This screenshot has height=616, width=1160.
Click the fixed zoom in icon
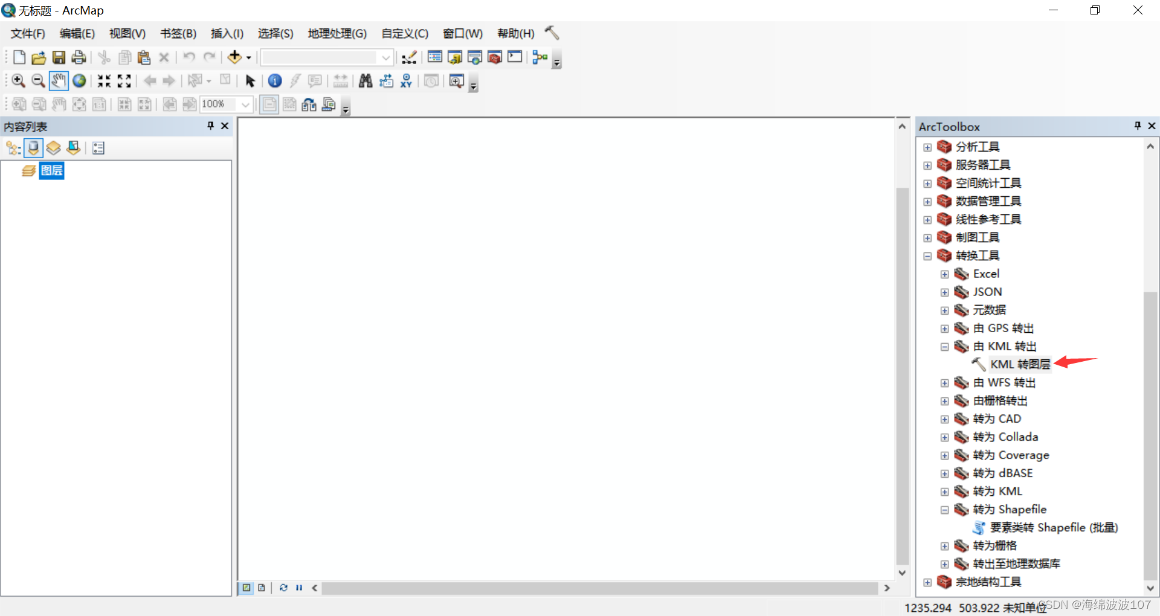pyautogui.click(x=105, y=81)
